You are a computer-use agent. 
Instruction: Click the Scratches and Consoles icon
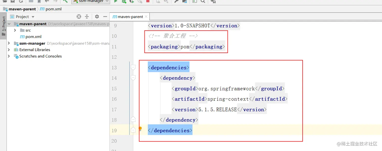pos(16,56)
